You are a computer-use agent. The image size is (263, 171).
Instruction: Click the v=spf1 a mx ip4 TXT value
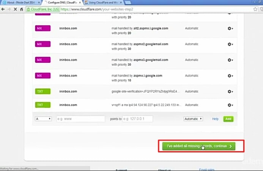[146, 105]
